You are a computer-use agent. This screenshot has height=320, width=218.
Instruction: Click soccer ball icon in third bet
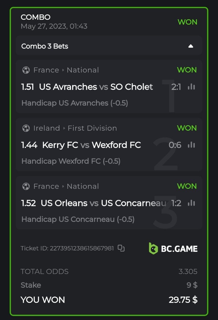point(26,186)
